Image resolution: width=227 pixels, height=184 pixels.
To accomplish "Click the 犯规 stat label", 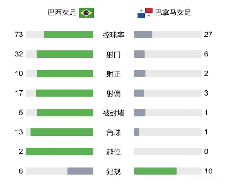I will pos(113,172).
